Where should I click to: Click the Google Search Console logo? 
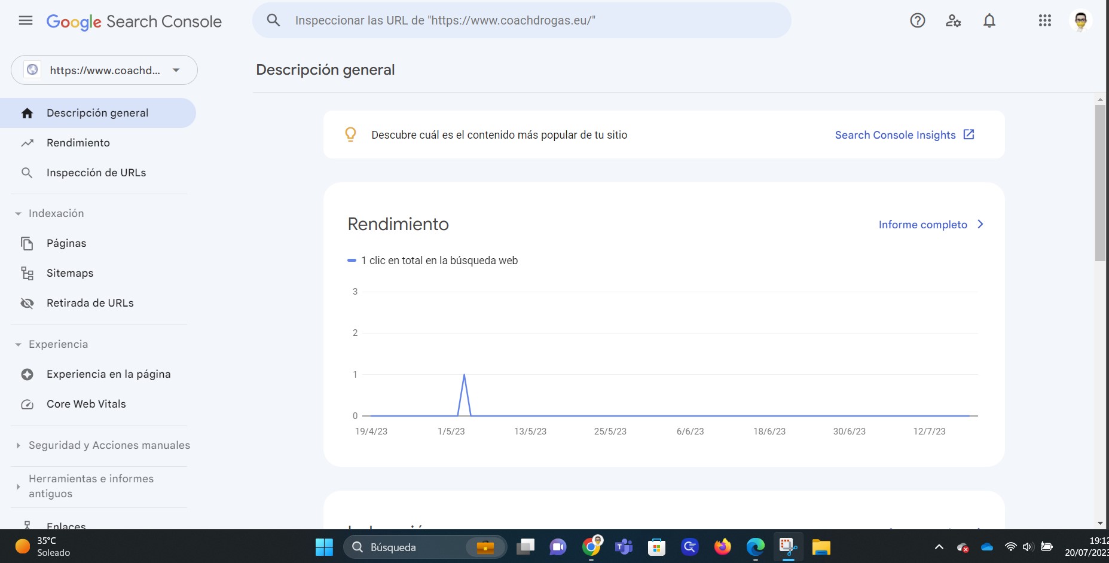pyautogui.click(x=134, y=22)
